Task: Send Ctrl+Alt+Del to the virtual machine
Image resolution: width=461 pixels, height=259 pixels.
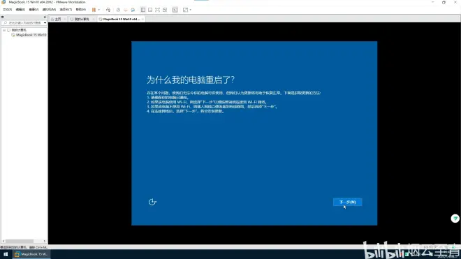Action: coord(108,10)
